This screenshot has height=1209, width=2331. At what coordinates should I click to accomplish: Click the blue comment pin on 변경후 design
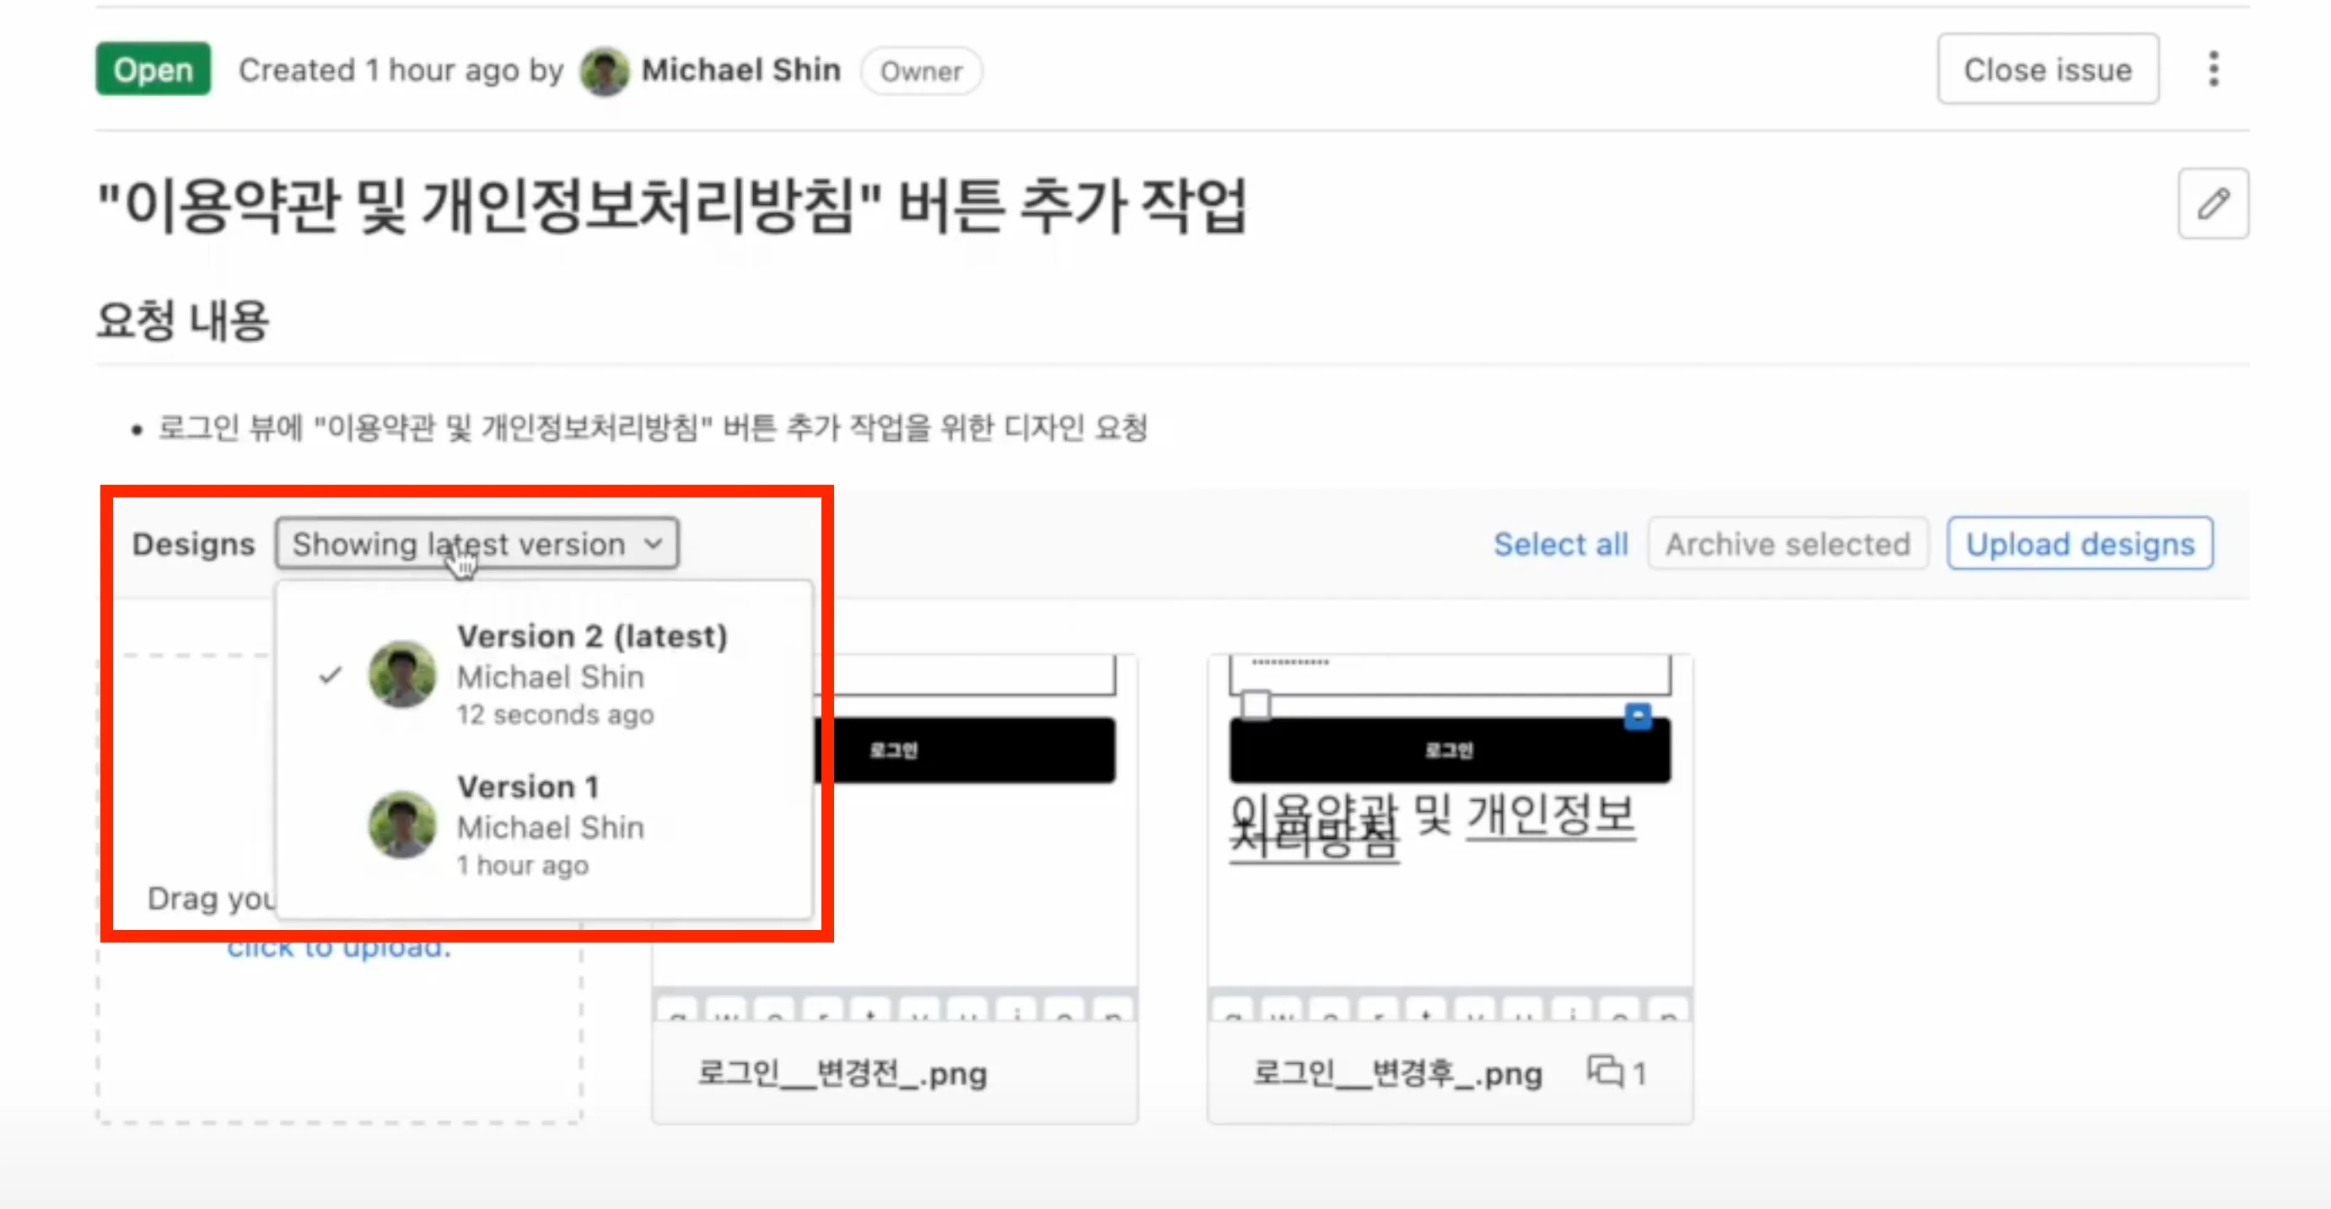1638,717
